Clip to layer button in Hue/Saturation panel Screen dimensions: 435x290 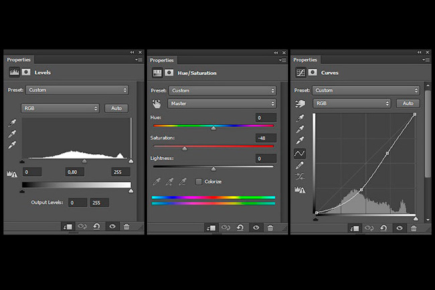tap(211, 228)
